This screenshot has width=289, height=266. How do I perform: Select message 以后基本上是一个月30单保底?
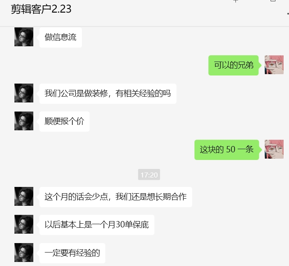click(x=97, y=225)
